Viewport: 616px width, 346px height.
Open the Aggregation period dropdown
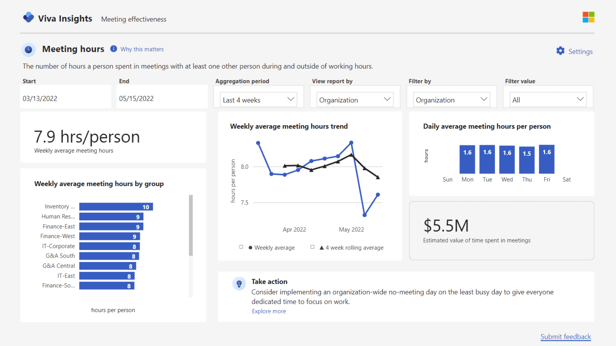tap(258, 99)
